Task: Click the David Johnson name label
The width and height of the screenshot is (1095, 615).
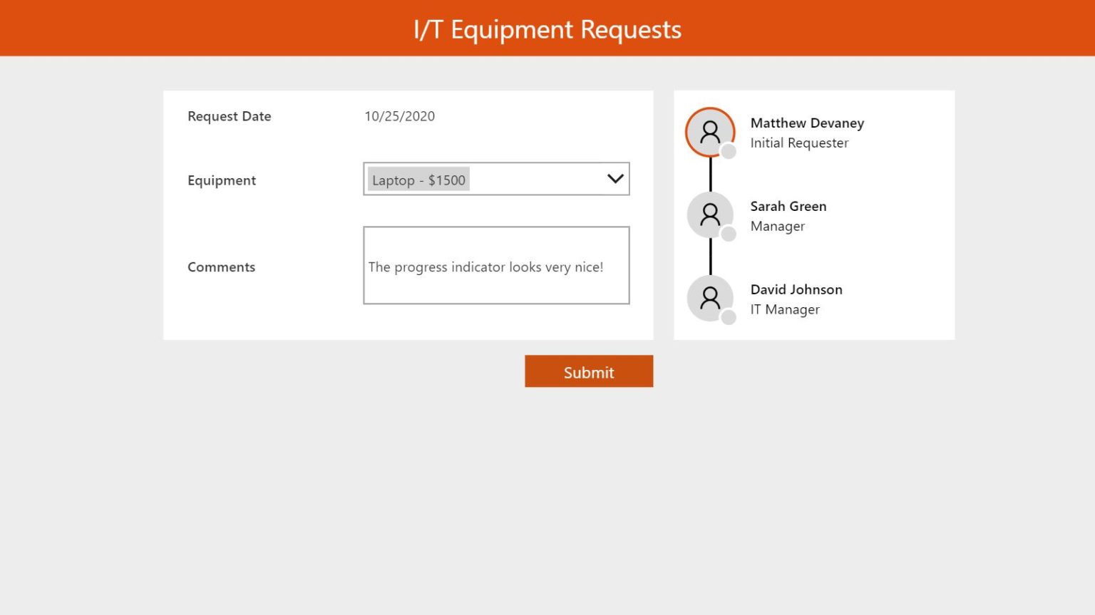Action: pos(796,289)
